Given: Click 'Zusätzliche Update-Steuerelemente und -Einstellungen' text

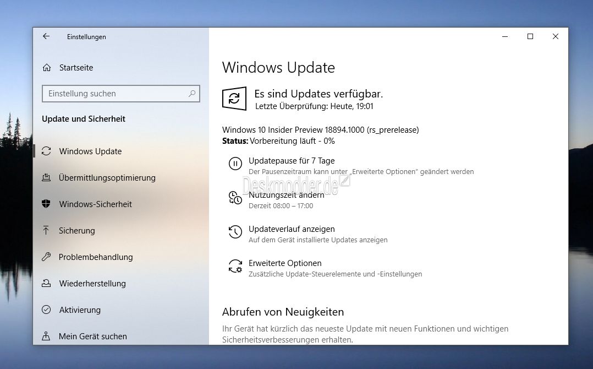Looking at the screenshot, I should 335,274.
